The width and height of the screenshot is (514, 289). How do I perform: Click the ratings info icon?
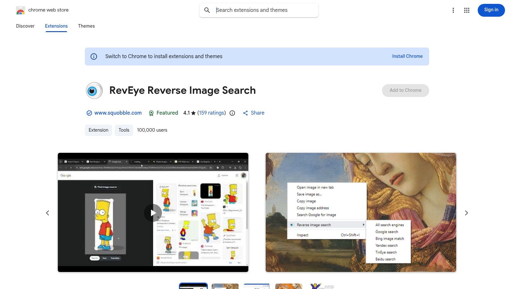pyautogui.click(x=232, y=113)
